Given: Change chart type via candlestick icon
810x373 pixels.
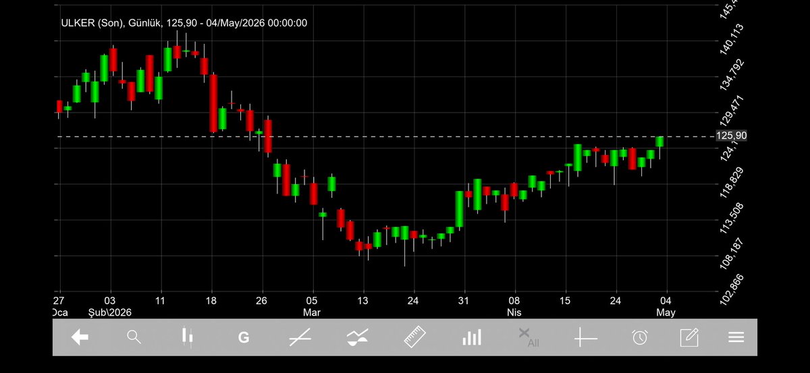Looking at the screenshot, I should click(188, 337).
